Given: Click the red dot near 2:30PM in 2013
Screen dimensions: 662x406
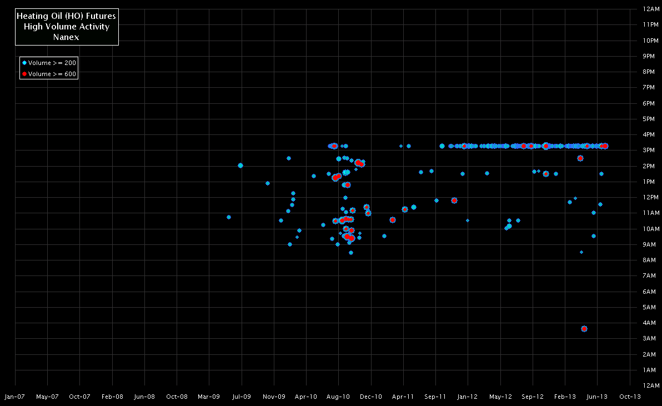Looking at the screenshot, I should click(x=580, y=158).
